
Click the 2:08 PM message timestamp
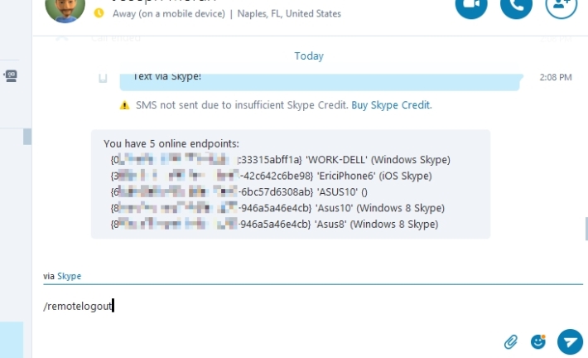556,77
